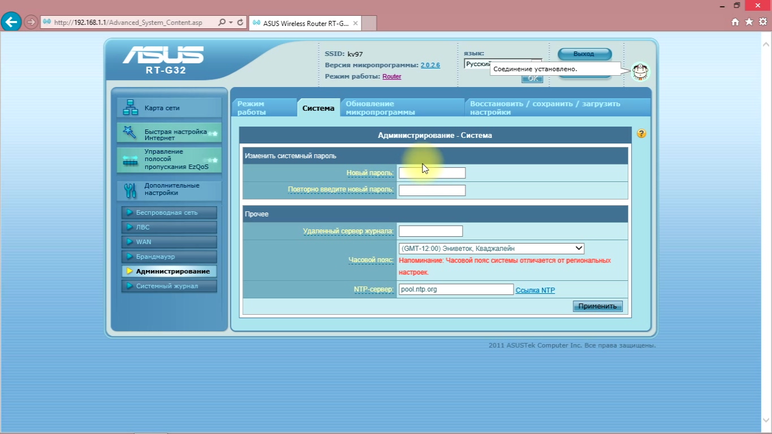Open Управление полосой пропускания EzQoS
Screen dimensions: 772x434
pos(169,160)
